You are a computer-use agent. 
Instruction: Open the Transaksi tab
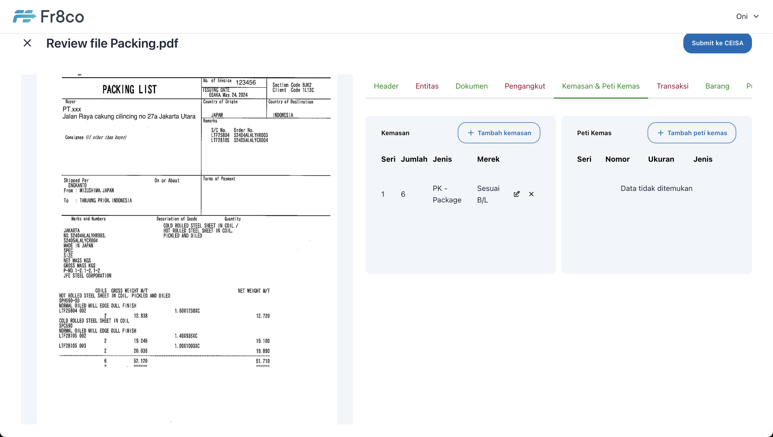pyautogui.click(x=672, y=86)
